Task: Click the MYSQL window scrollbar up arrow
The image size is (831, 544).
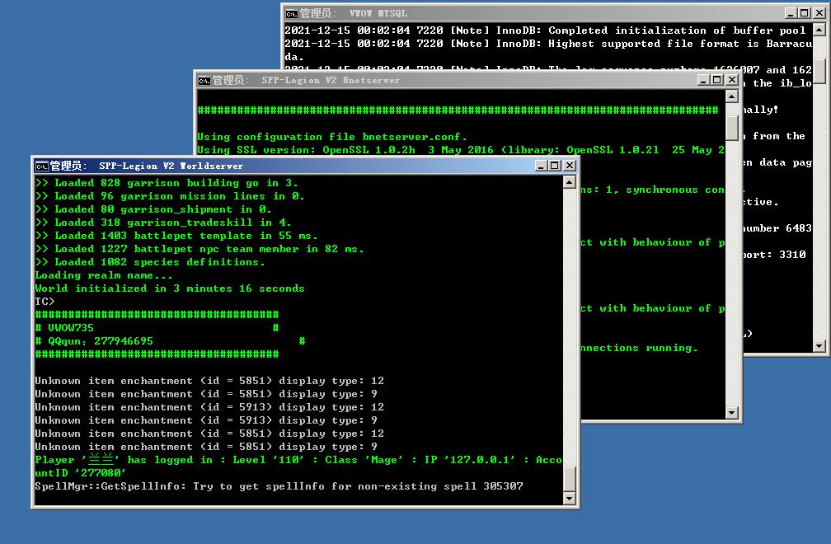Action: pyautogui.click(x=819, y=30)
